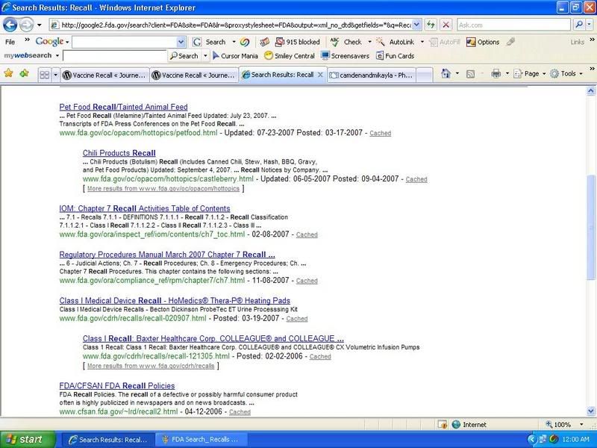
Task: Click the status bar popup blocker icon
Action: coord(442,424)
